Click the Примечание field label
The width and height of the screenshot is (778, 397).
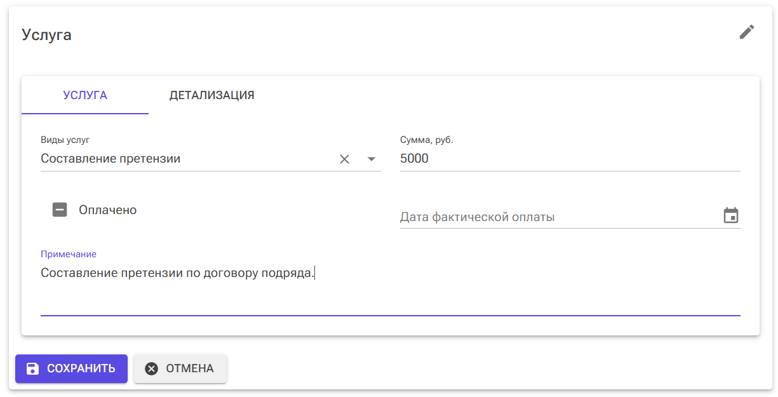[x=69, y=254]
